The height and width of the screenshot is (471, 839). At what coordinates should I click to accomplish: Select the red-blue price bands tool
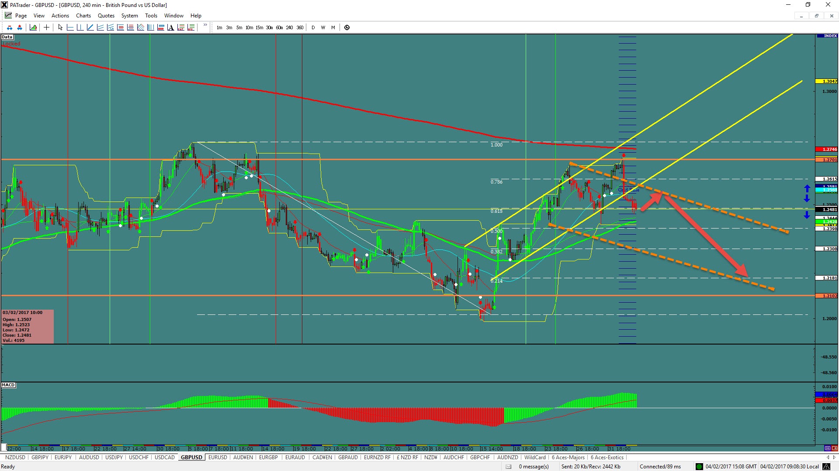point(160,27)
